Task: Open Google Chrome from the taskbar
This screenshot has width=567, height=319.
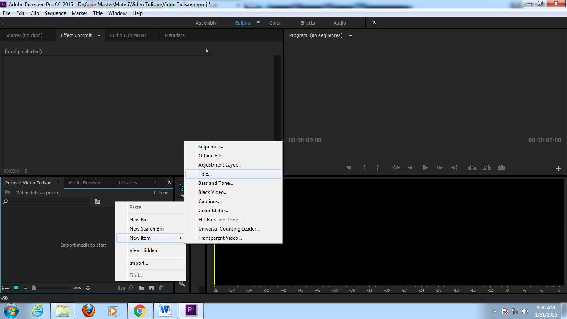Action: pyautogui.click(x=139, y=311)
